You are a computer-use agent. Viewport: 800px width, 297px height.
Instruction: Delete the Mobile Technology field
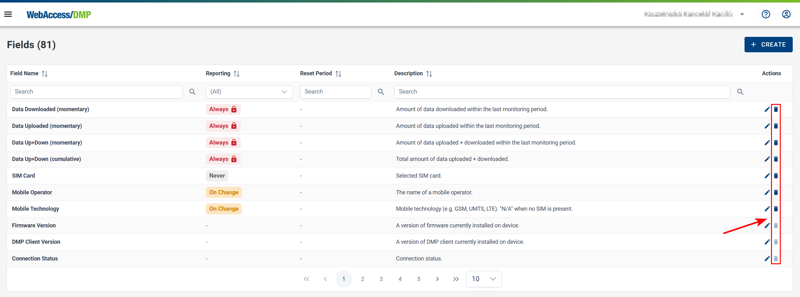tap(776, 209)
